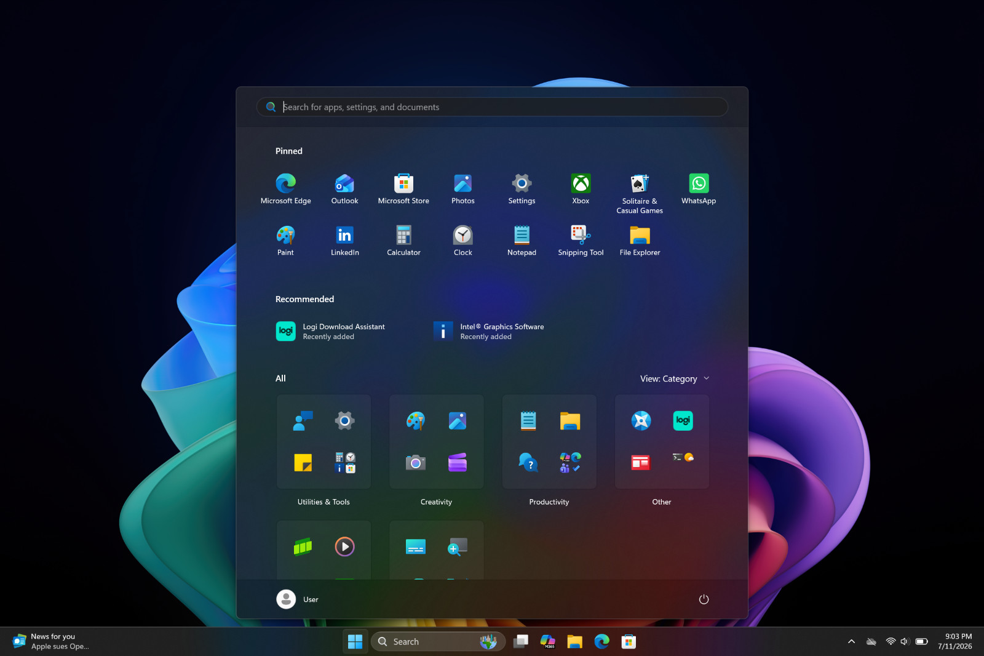The height and width of the screenshot is (656, 984).
Task: Open Notepad in the Productivity group
Action: point(528,421)
